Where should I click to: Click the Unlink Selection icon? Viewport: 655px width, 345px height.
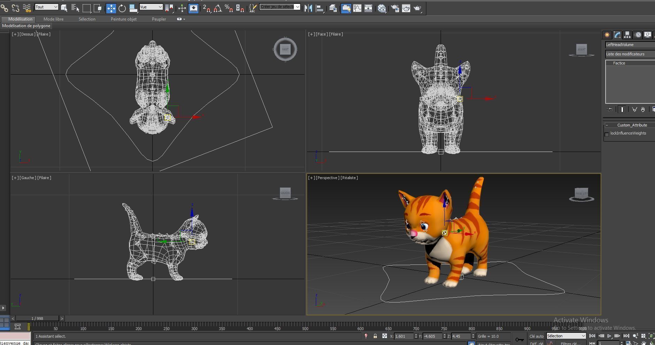[x=16, y=8]
